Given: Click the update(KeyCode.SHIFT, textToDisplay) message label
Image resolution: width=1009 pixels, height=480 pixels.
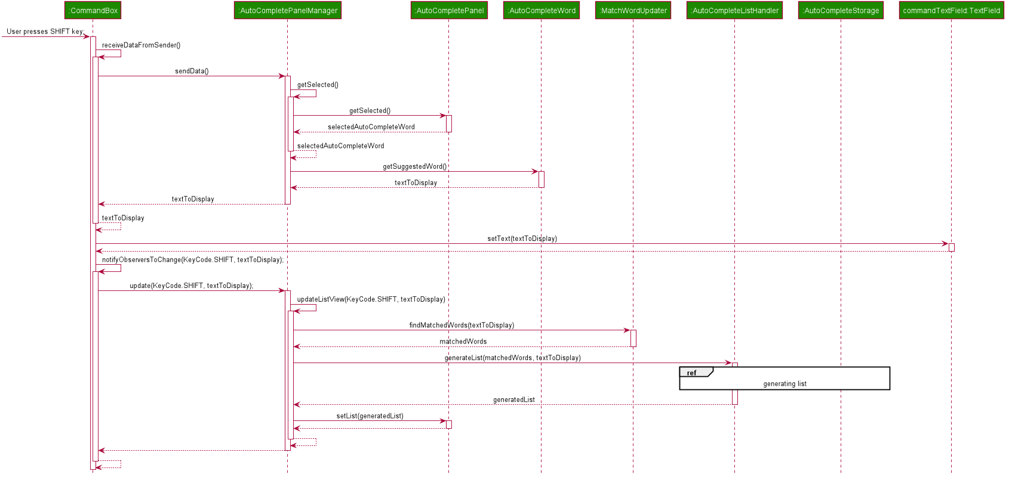Looking at the screenshot, I should tap(191, 286).
